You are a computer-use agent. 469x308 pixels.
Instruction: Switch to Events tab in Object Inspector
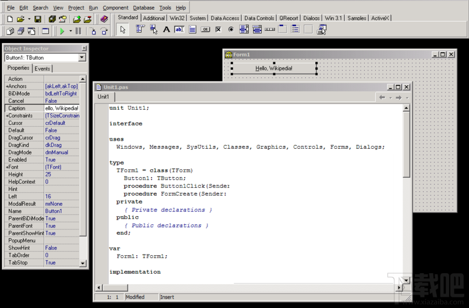click(42, 69)
